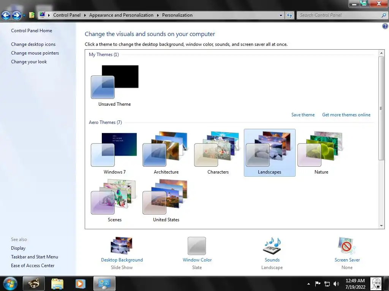The width and height of the screenshot is (389, 291).
Task: Open Desktop Background slide show settings
Action: 122,246
